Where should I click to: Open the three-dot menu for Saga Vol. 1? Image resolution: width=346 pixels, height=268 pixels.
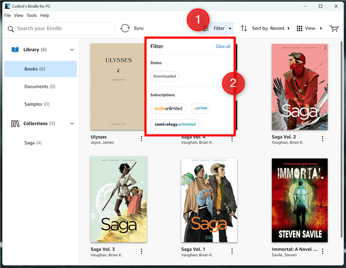(232, 251)
